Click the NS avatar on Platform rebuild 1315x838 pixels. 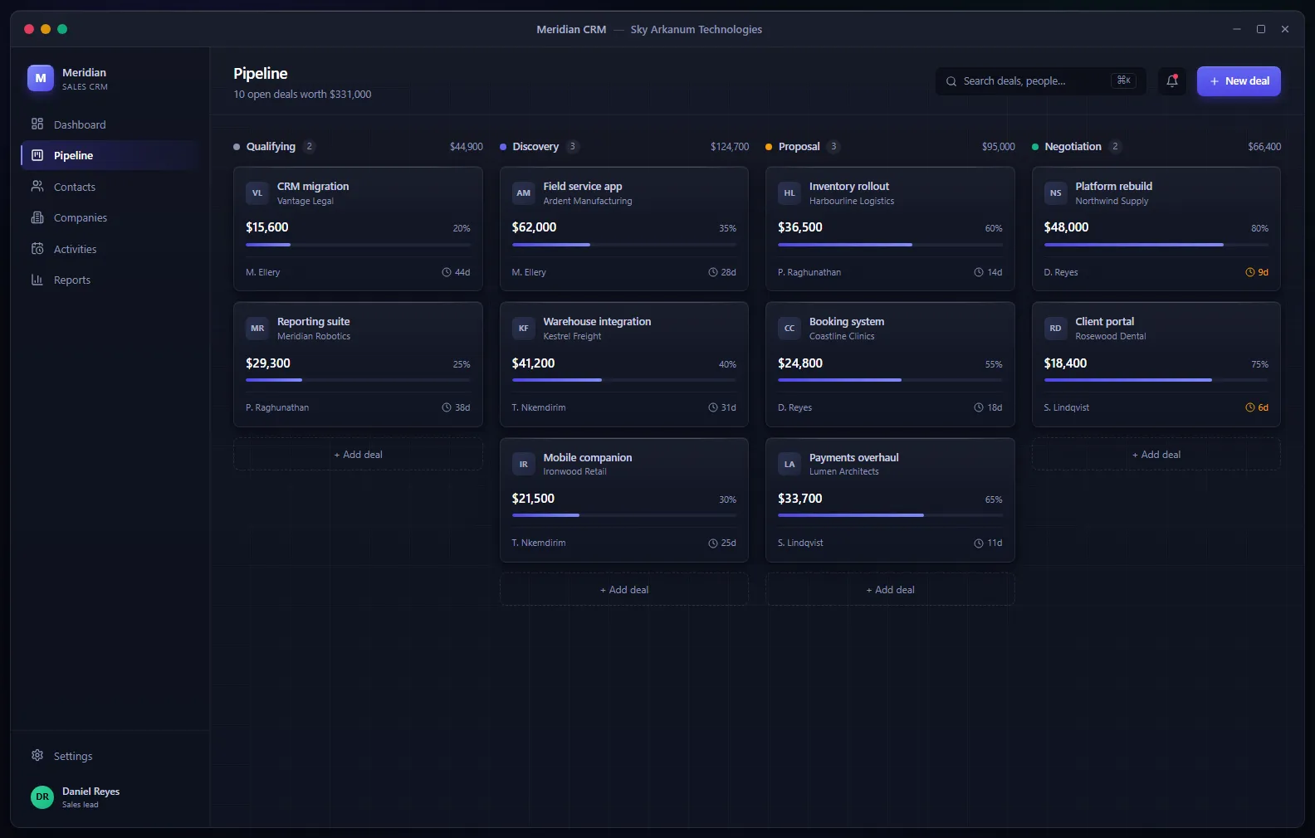click(x=1056, y=192)
